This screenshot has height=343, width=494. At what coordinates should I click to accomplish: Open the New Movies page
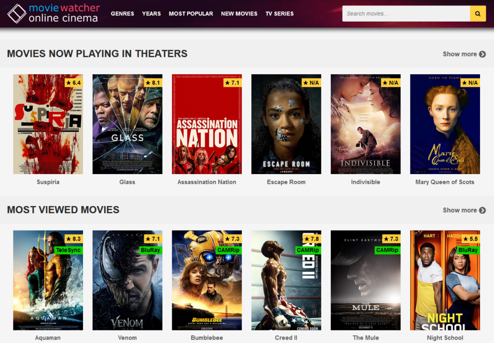239,14
